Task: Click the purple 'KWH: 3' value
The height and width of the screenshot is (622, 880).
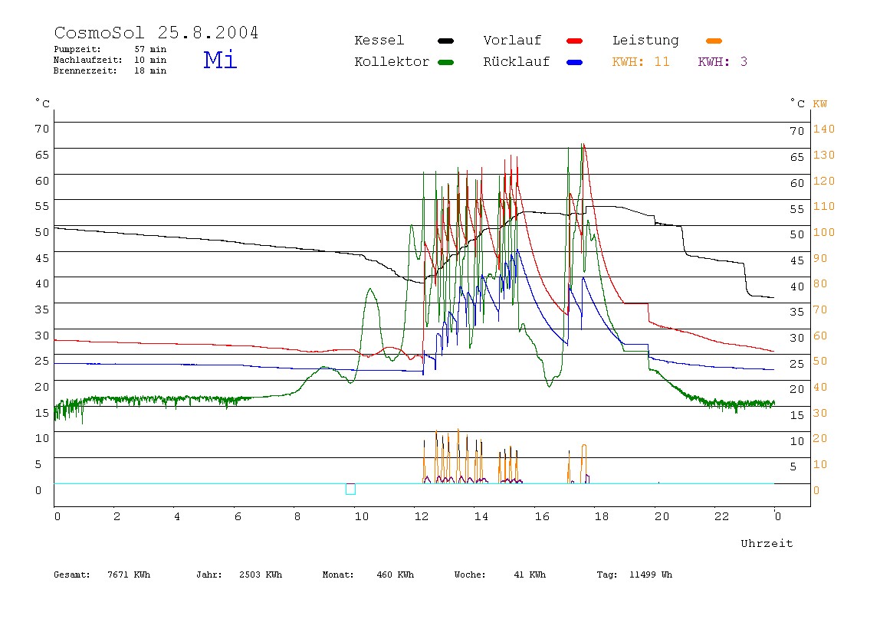Action: click(x=723, y=62)
